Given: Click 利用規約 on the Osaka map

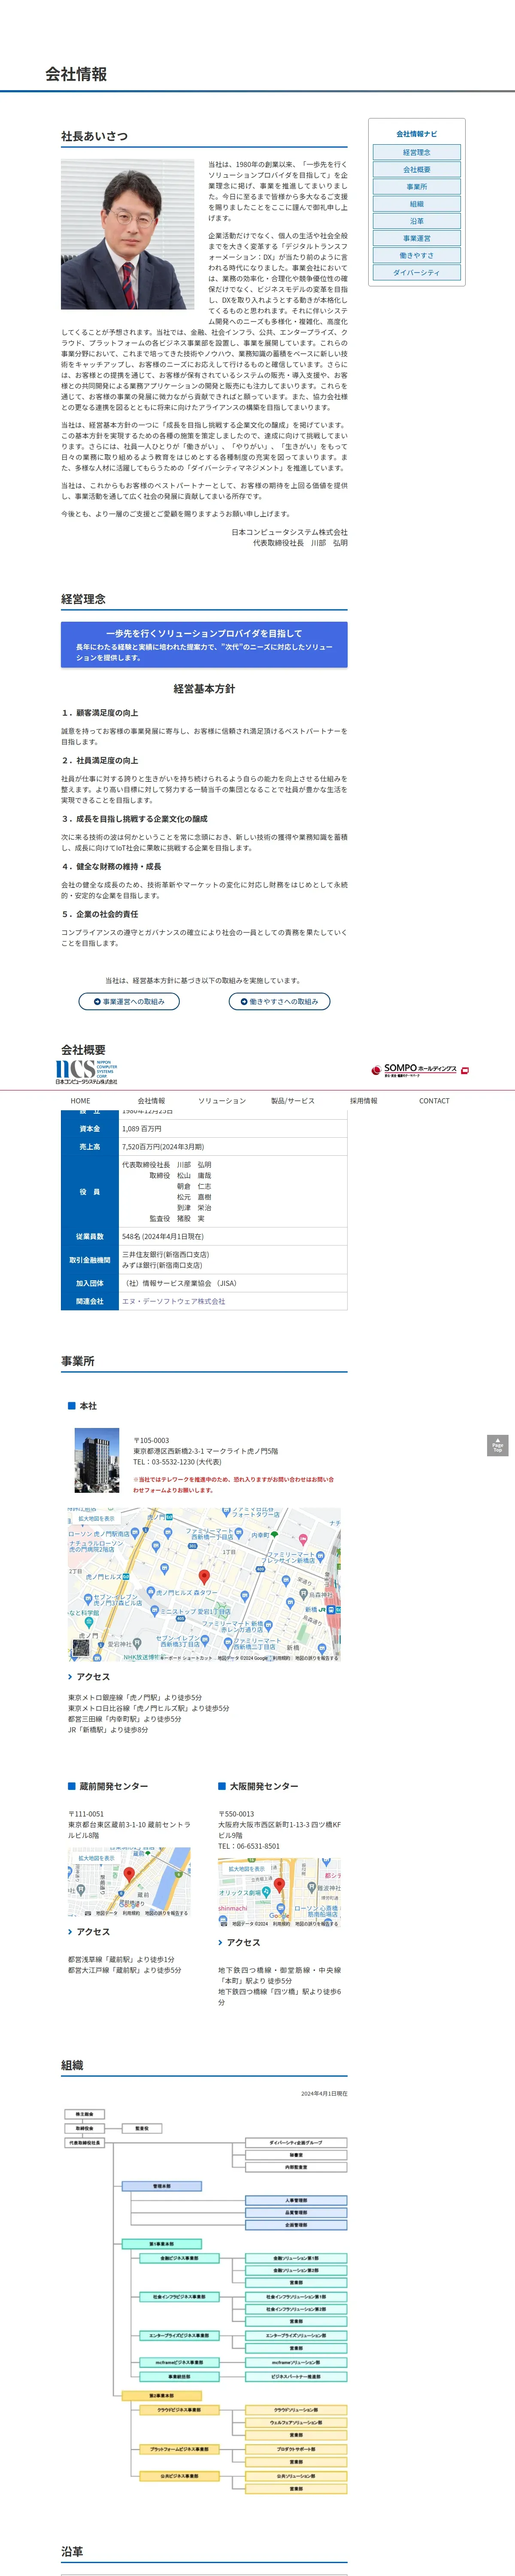Looking at the screenshot, I should (281, 1923).
